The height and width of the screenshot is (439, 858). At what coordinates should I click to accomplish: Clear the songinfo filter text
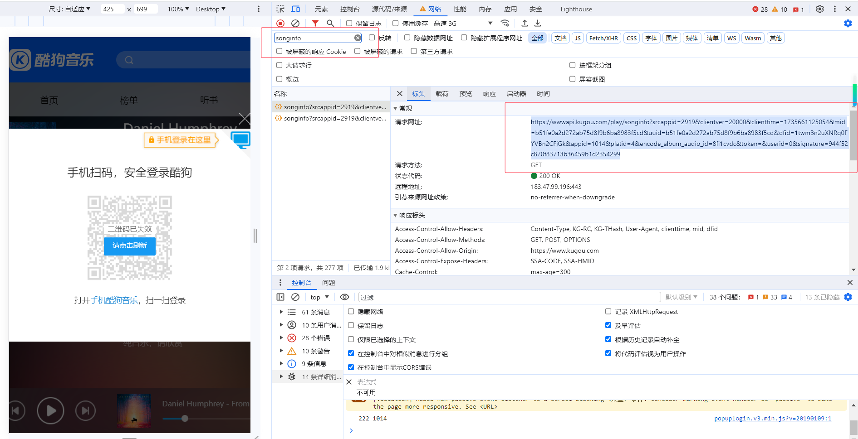(x=358, y=38)
